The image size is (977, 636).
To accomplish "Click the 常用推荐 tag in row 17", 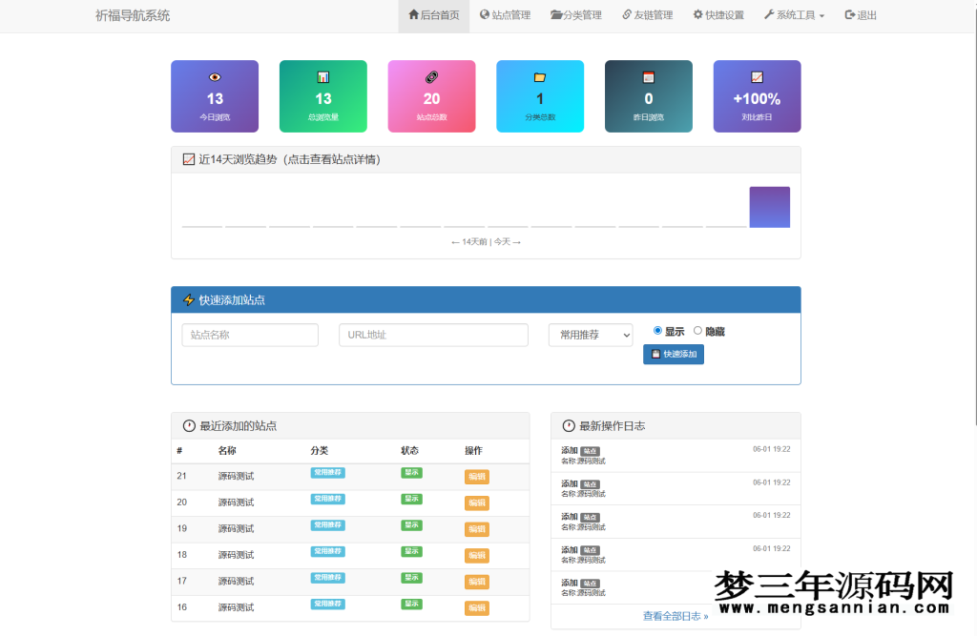I will click(x=328, y=578).
